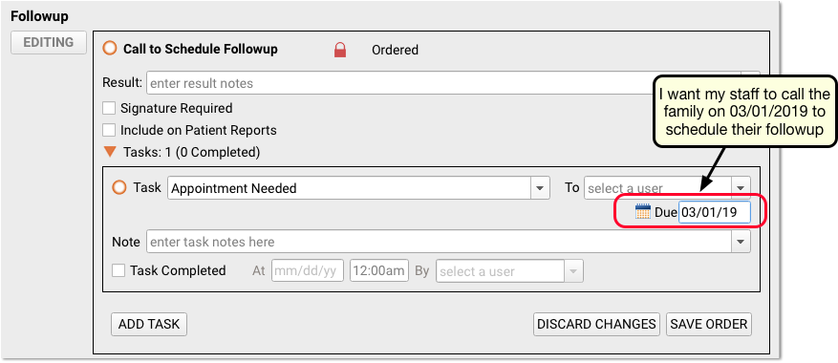Click the 12:00am time field
Image resolution: width=838 pixels, height=363 pixels.
[x=379, y=271]
